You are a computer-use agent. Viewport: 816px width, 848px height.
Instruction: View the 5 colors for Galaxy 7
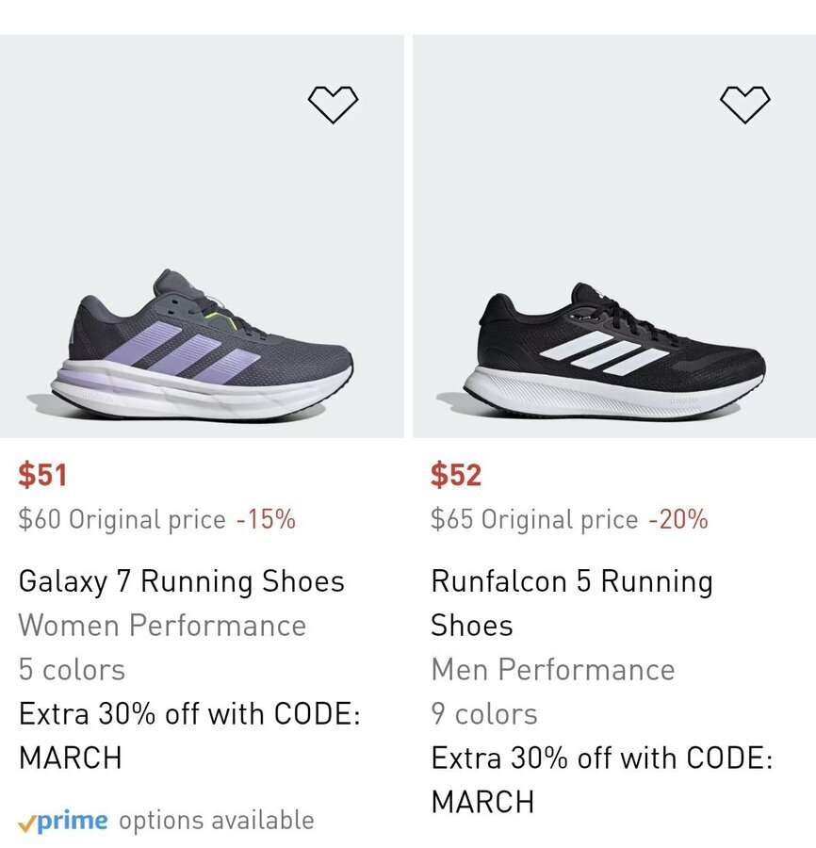72,670
